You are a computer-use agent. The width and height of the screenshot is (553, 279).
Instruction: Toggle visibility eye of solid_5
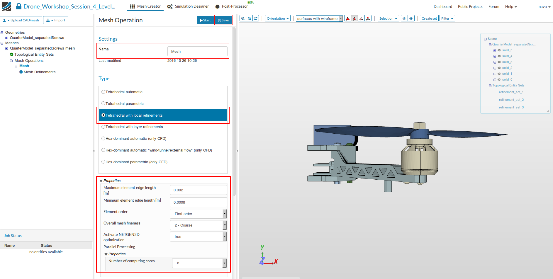499,50
